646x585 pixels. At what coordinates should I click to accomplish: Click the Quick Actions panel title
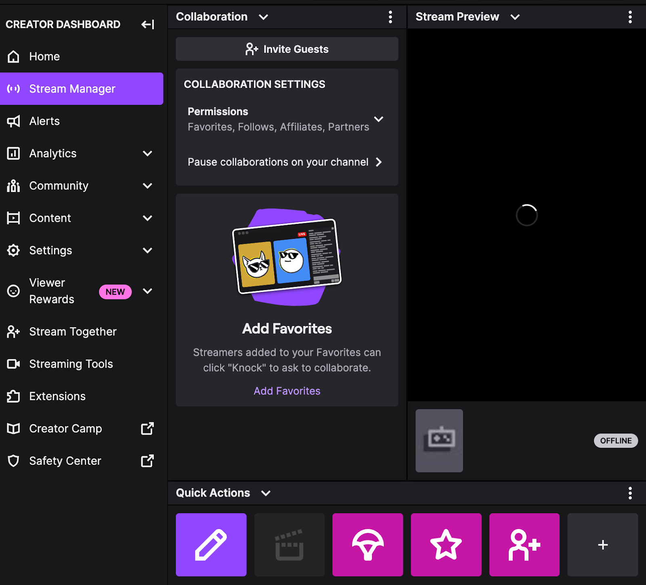coord(213,493)
